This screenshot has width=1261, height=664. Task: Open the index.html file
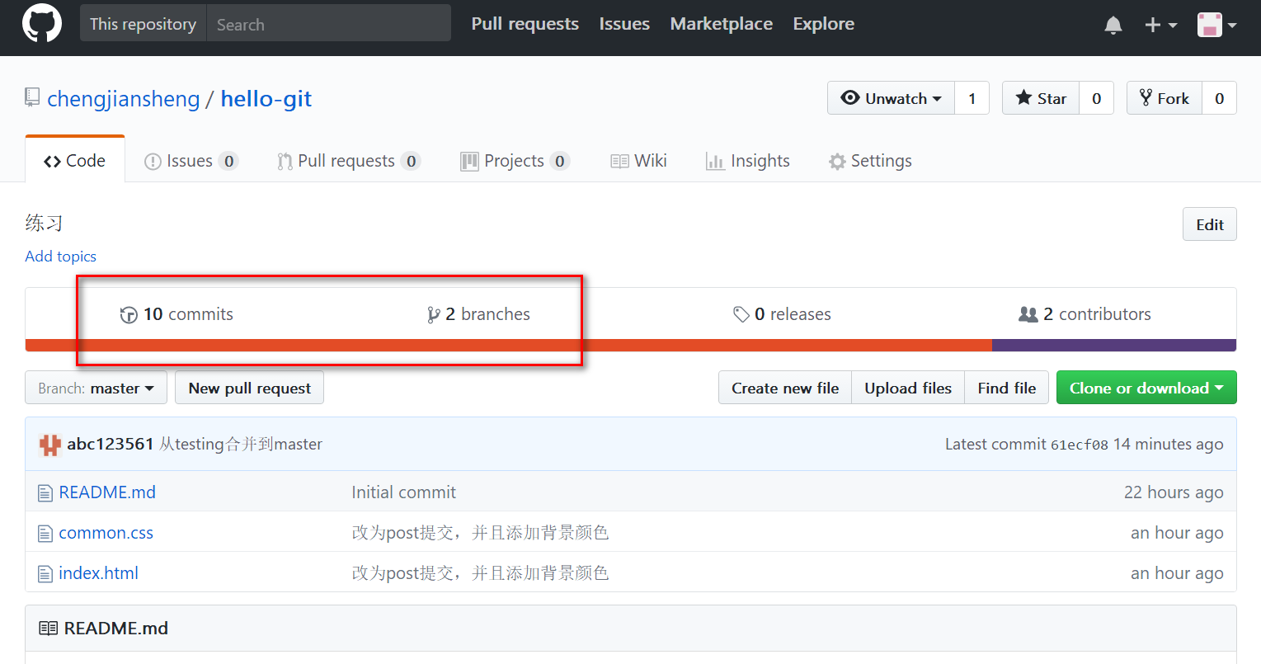pyautogui.click(x=99, y=573)
